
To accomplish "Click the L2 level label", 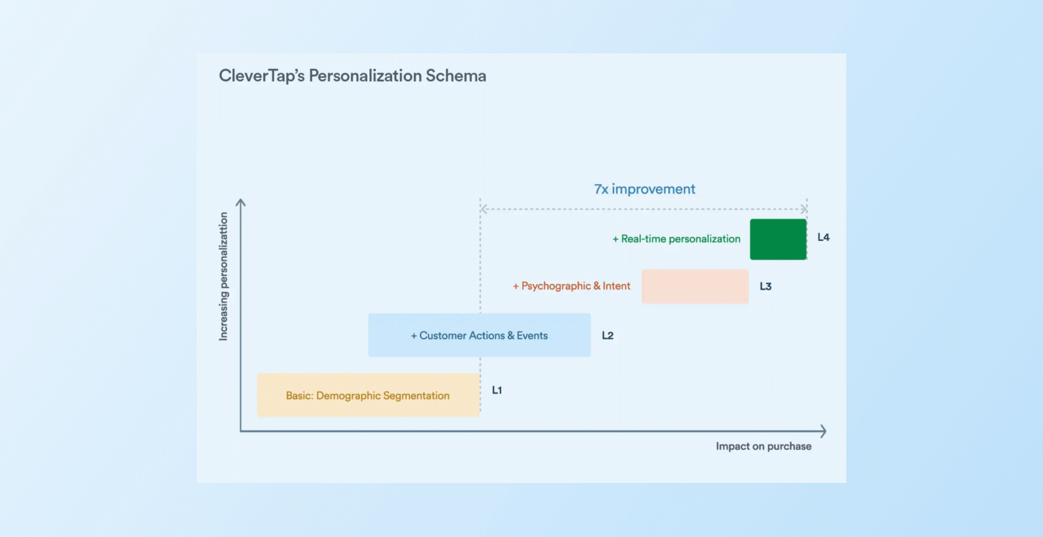I will click(x=608, y=335).
